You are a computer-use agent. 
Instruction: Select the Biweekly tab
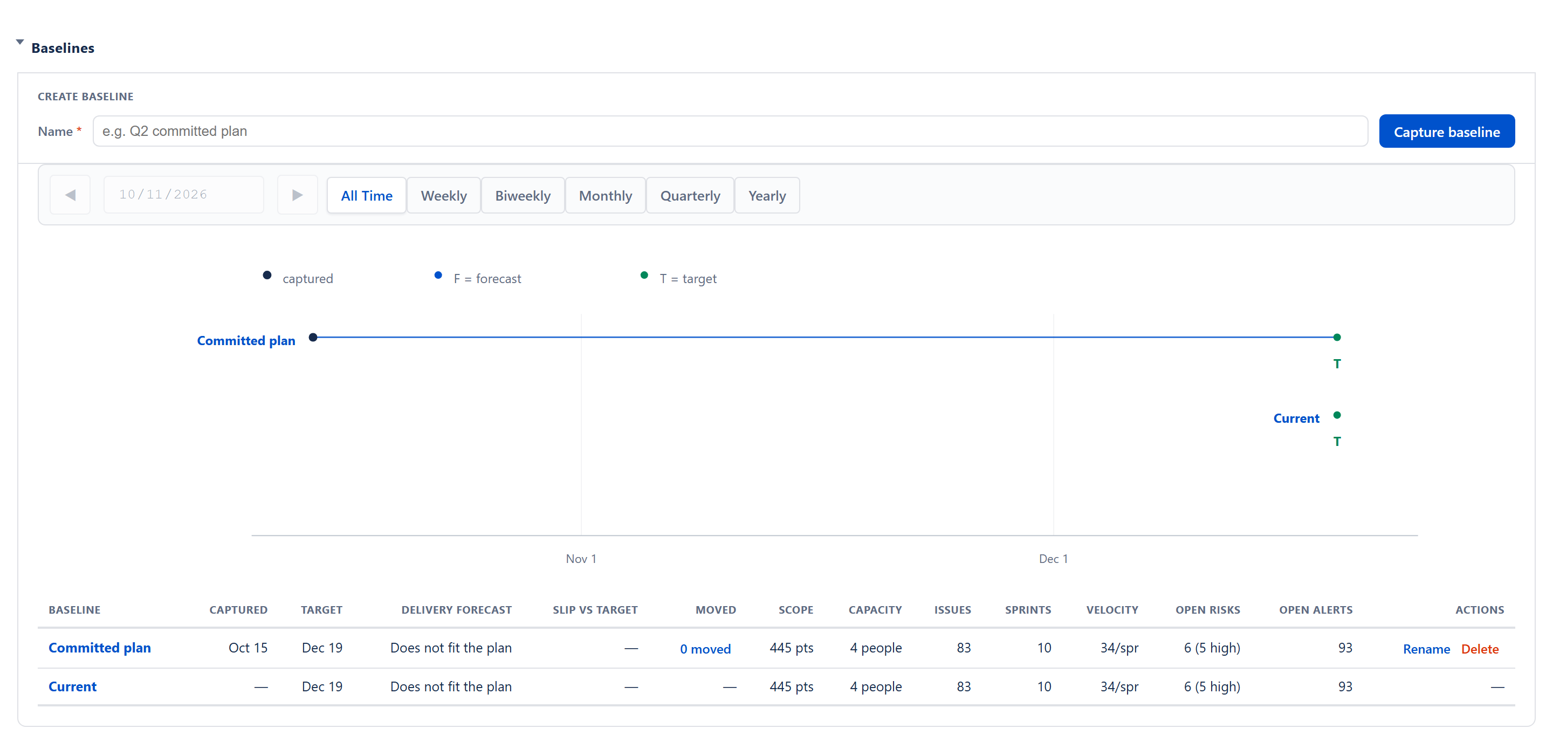point(523,196)
